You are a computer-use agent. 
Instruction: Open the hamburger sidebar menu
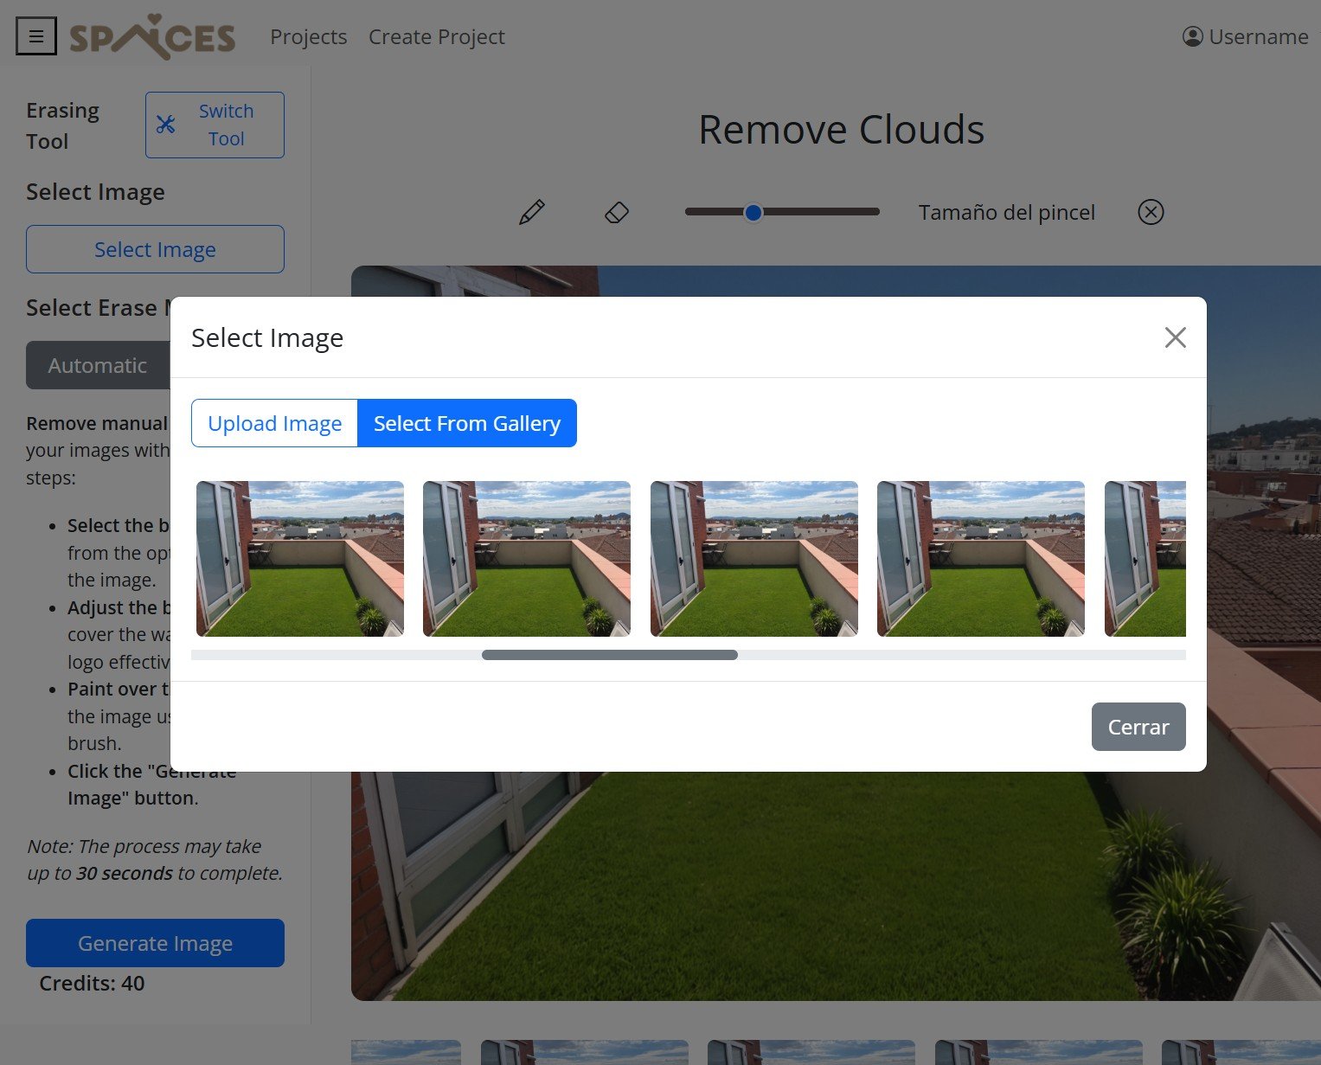pyautogui.click(x=36, y=36)
